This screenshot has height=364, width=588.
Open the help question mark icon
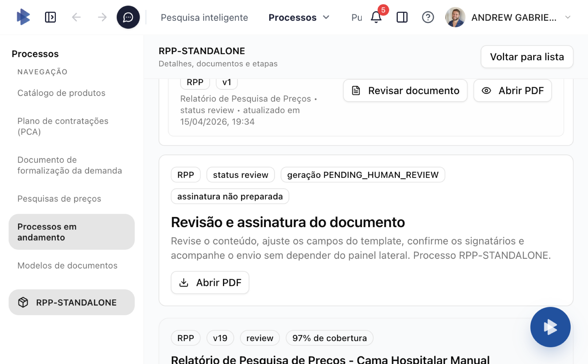(x=428, y=17)
